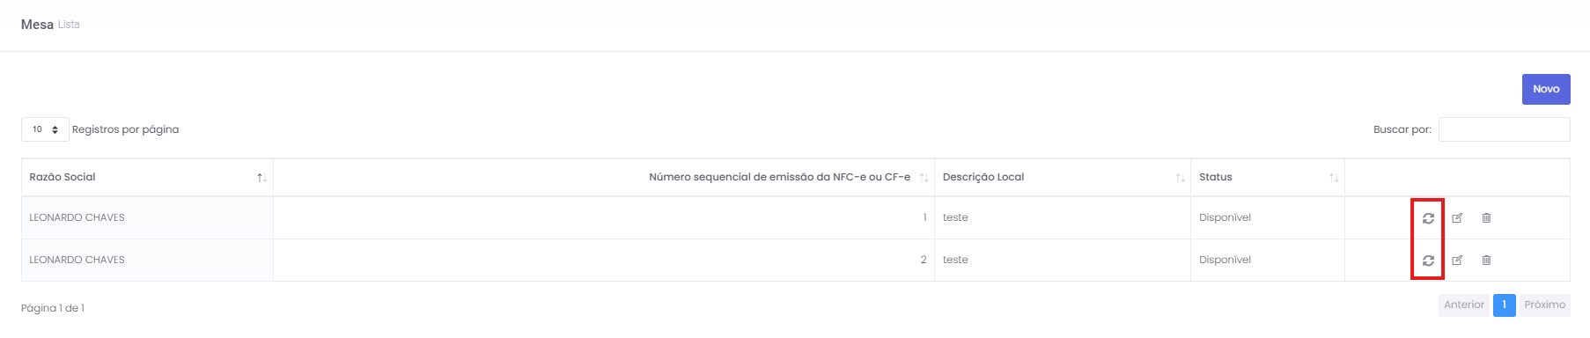Image resolution: width=1590 pixels, height=338 pixels.
Task: Sort by NFC-e sequential number column arrows
Action: coord(924,178)
